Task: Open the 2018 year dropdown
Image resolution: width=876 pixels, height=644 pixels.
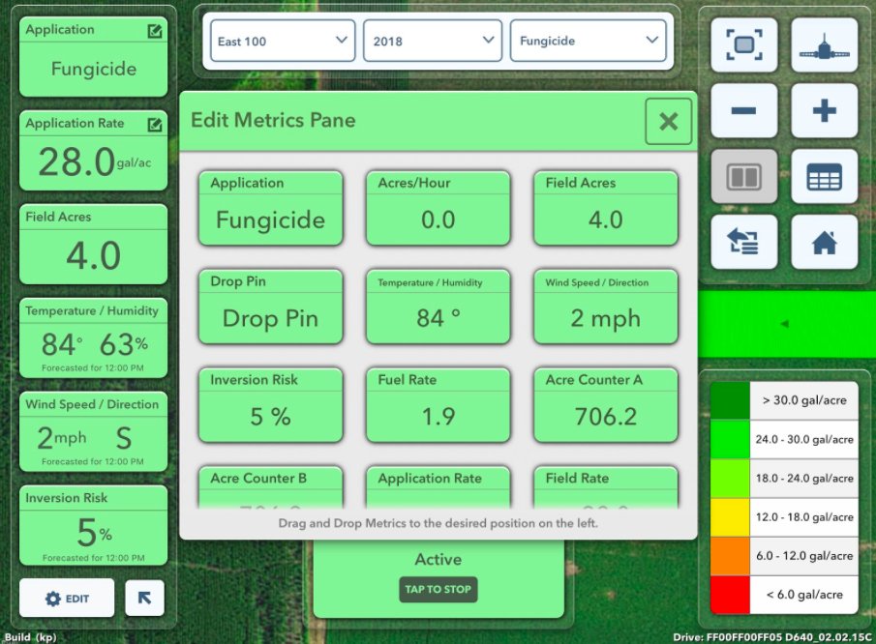Action: point(432,42)
